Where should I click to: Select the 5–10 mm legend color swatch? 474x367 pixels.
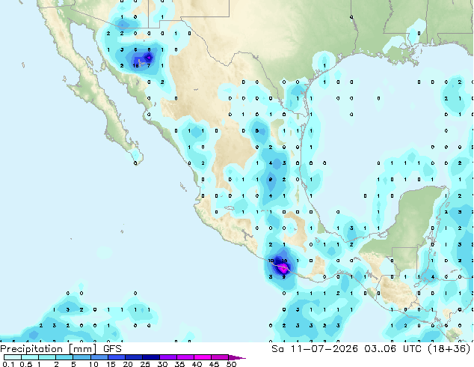pos(81,357)
